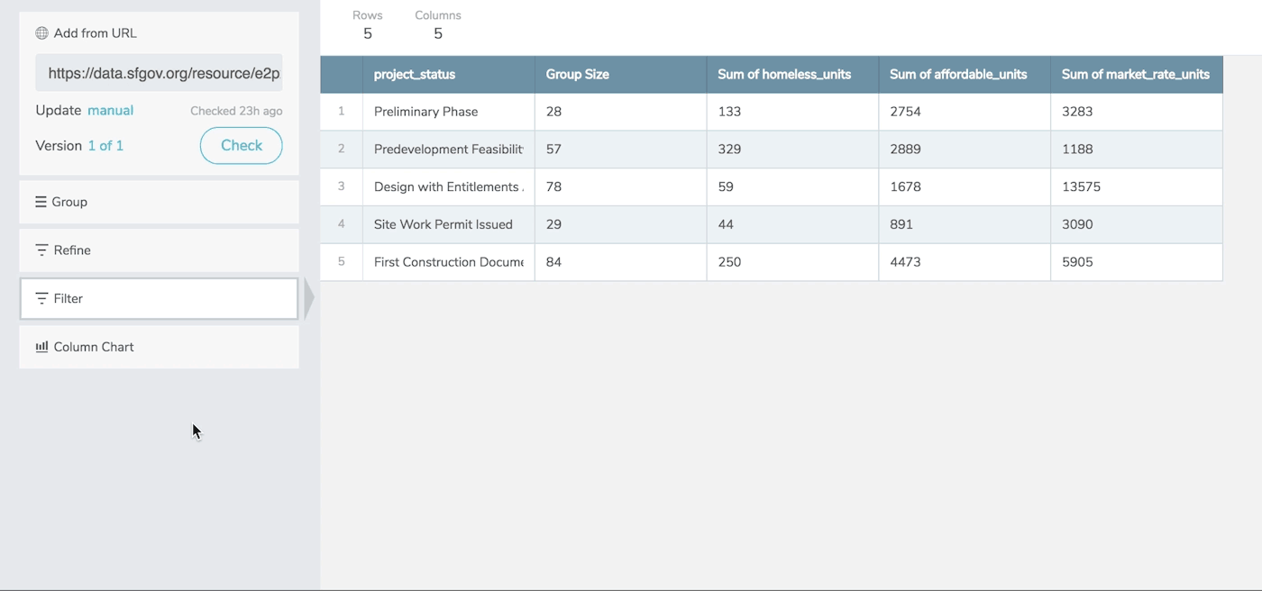Click the Column Chart bar icon
The width and height of the screenshot is (1262, 591).
41,347
